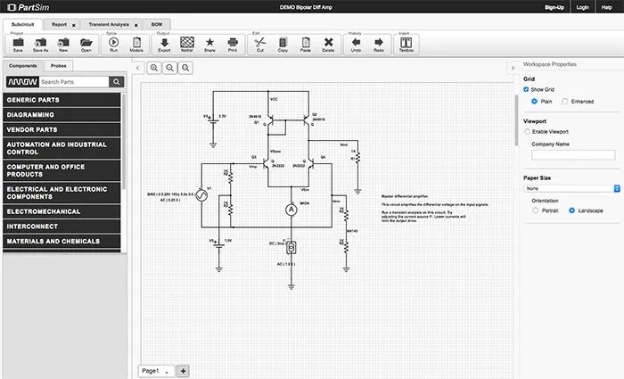Viewport: 624px width, 379px height.
Task: Add a new page with plus button
Action: [183, 370]
